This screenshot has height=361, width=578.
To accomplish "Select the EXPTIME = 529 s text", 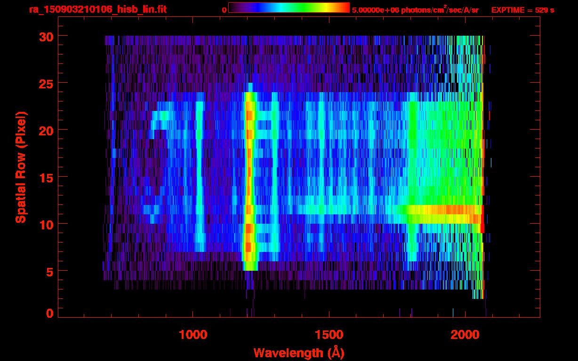I will [522, 10].
